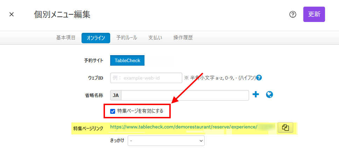Open the 予約ルール tab
Viewport: 339px width, 148px height.
tap(127, 38)
